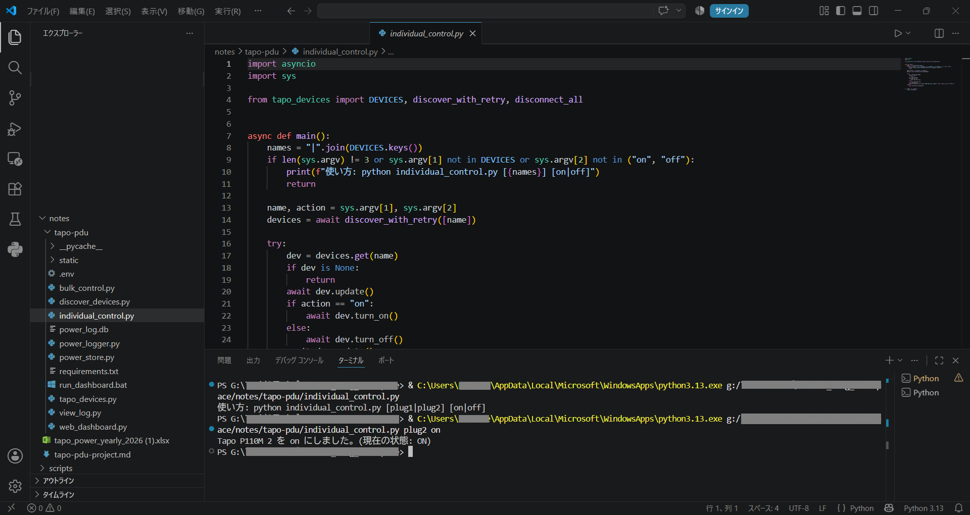The width and height of the screenshot is (970, 515).
Task: Open the Testing flask view
Action: [15, 219]
